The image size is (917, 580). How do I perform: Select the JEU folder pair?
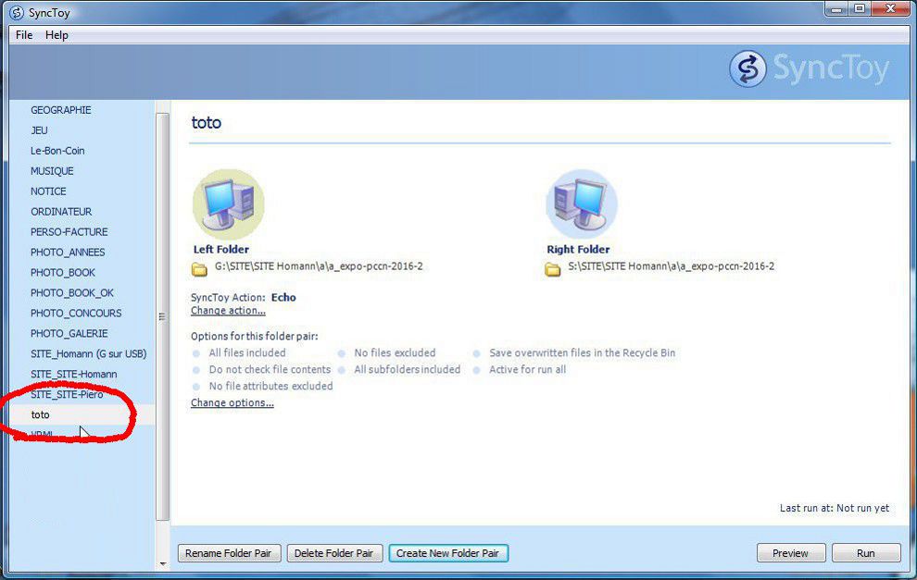(39, 130)
